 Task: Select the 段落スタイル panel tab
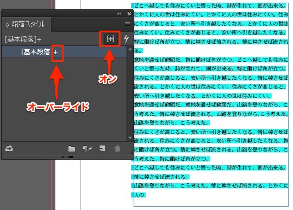(26, 24)
